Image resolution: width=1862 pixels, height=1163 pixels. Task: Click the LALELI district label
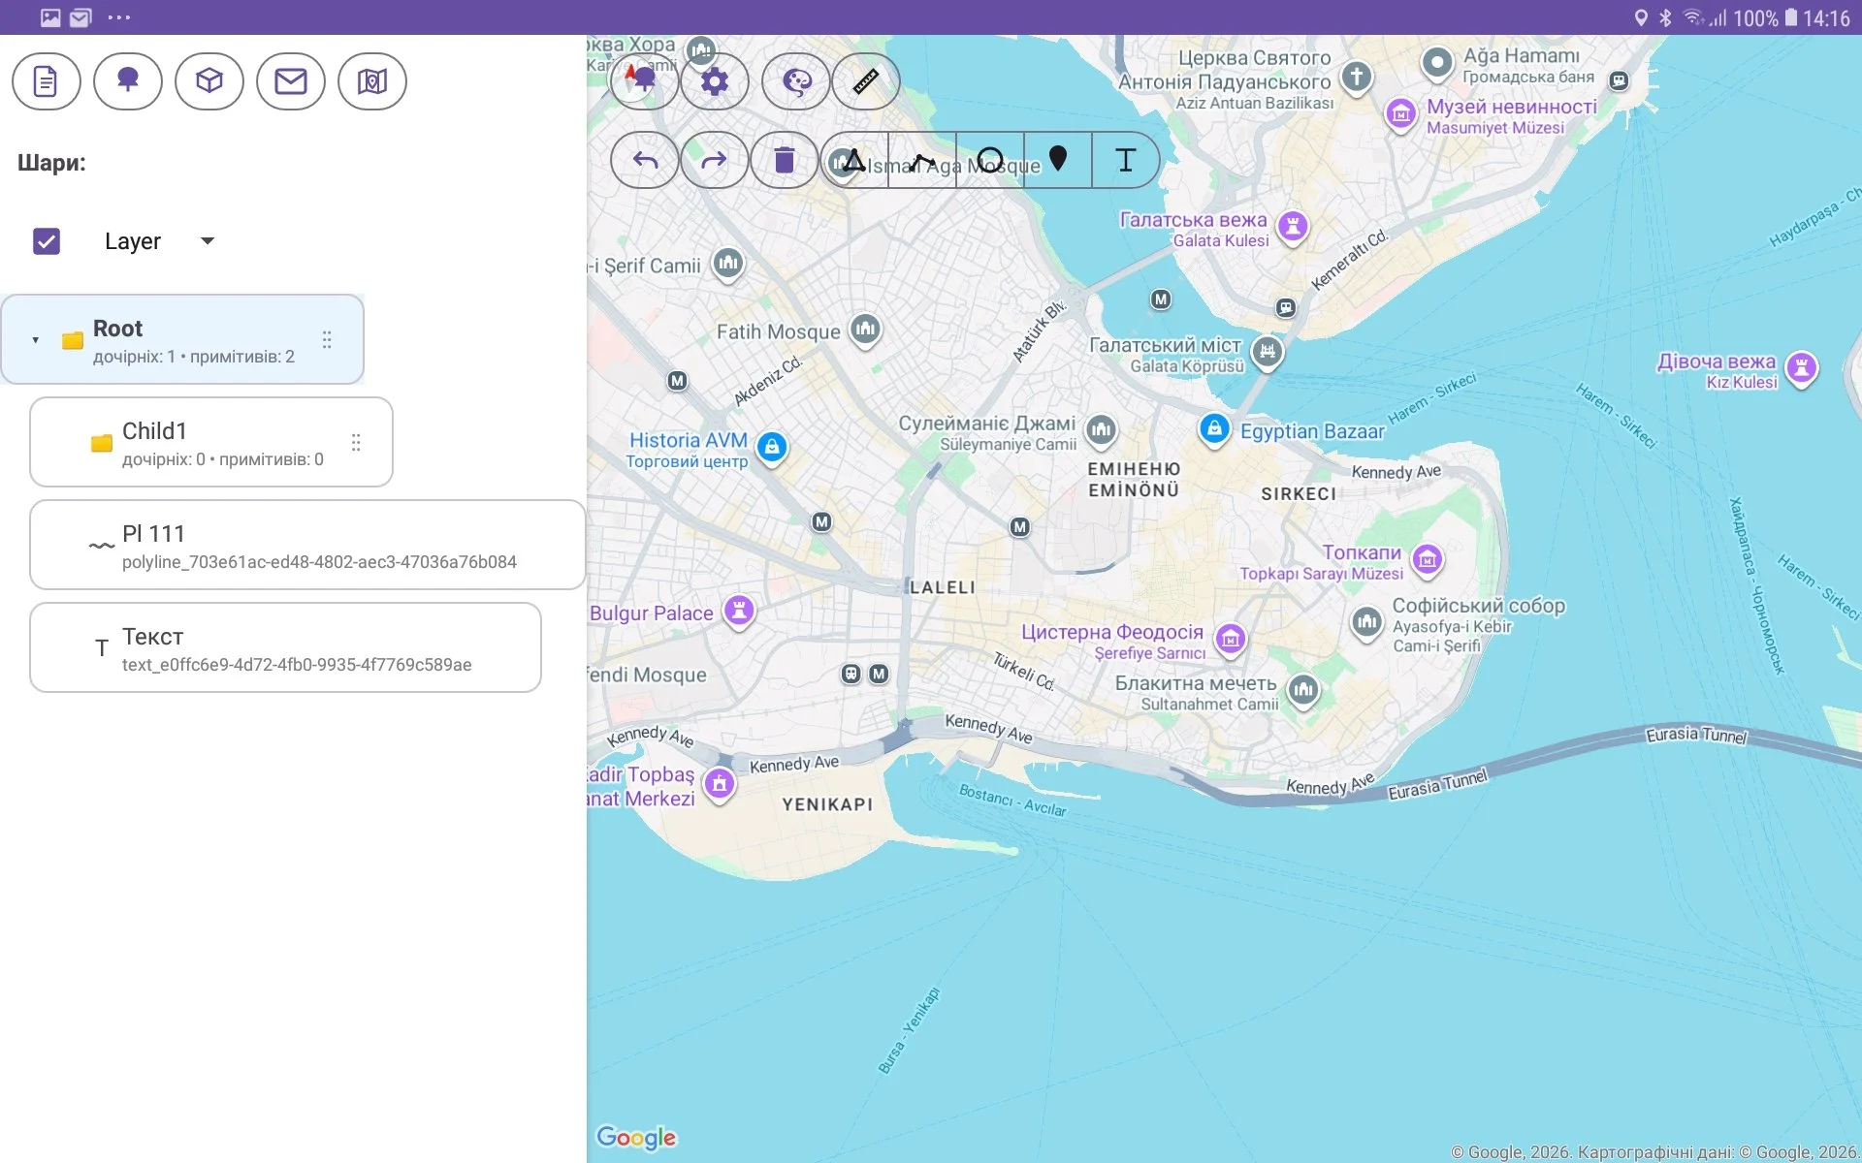[943, 588]
